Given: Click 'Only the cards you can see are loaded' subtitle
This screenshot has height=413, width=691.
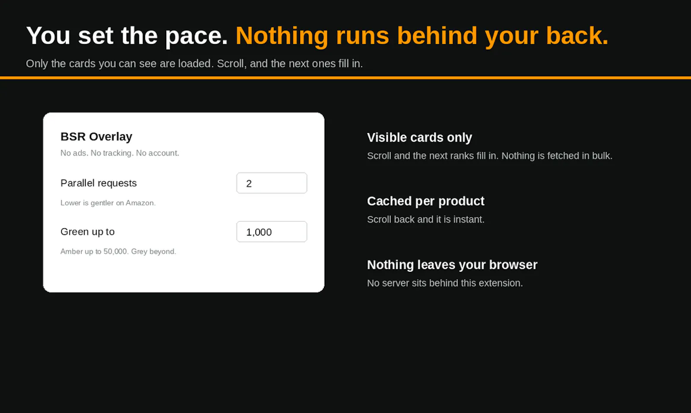Looking at the screenshot, I should pos(194,64).
